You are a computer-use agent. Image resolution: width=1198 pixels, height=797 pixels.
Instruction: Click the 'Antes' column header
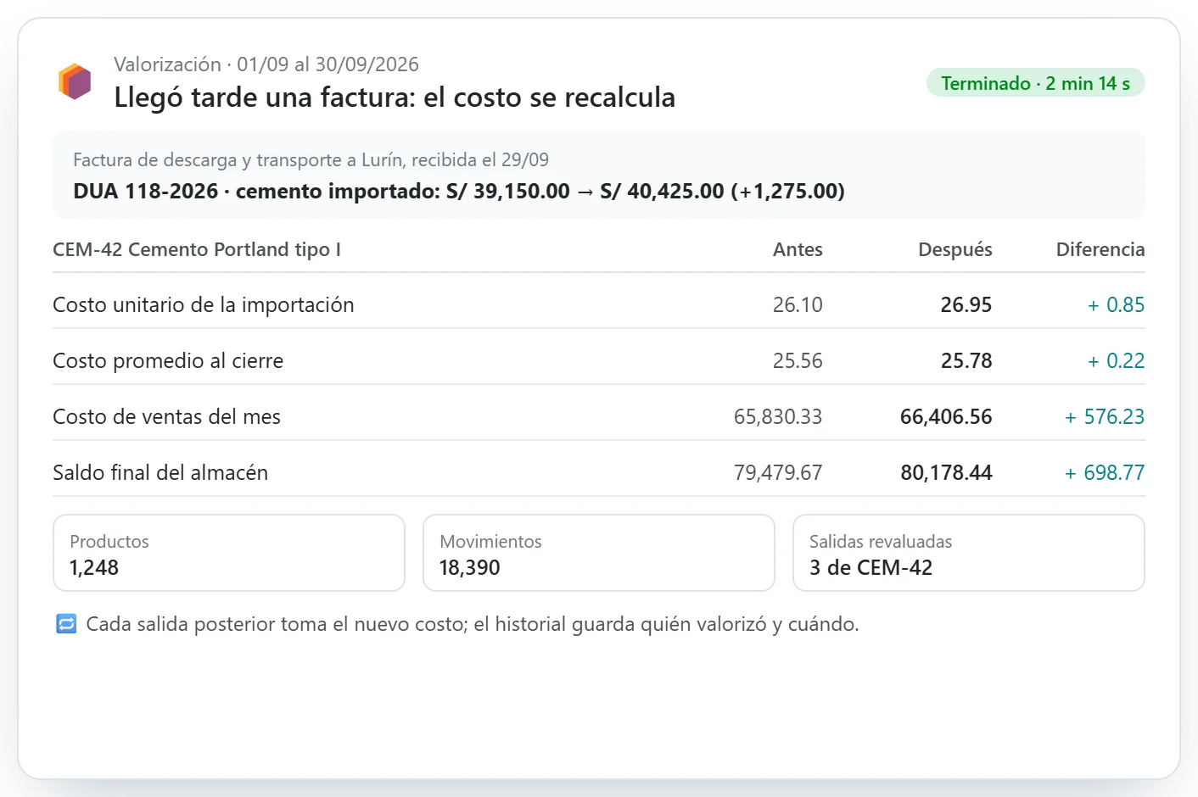point(798,249)
